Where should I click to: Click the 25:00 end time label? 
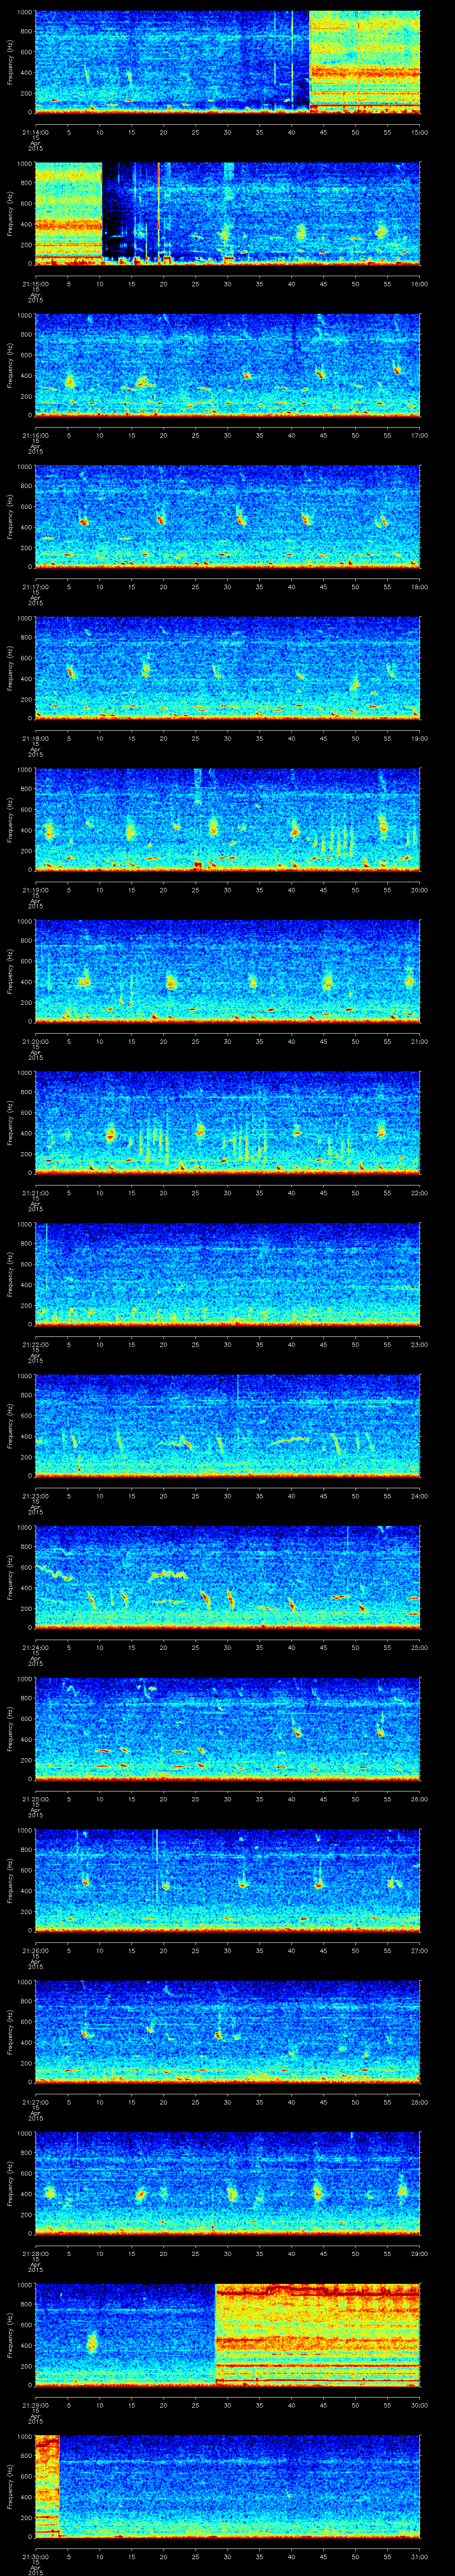coord(420,1647)
